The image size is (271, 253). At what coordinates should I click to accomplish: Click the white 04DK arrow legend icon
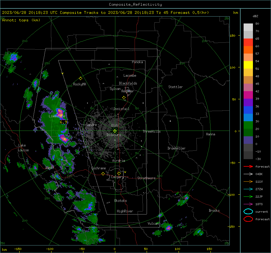[248, 174]
